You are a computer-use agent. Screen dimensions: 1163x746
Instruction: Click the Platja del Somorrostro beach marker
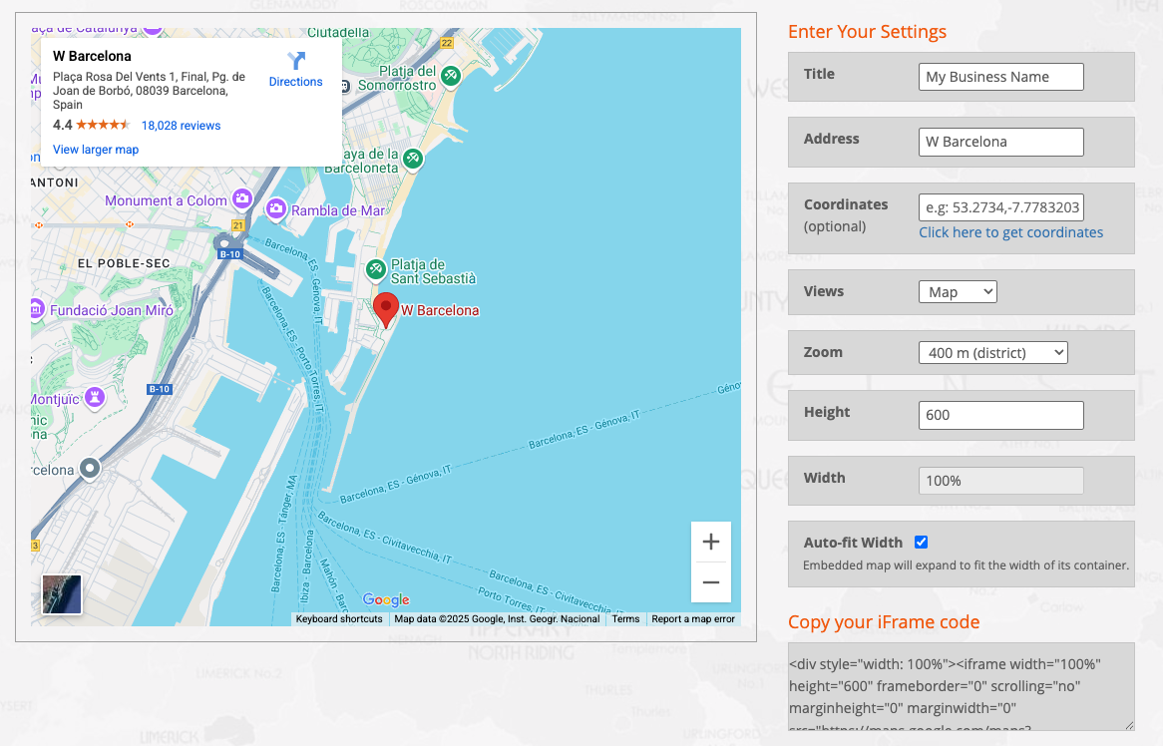451,76
